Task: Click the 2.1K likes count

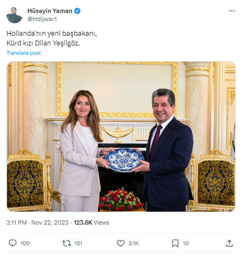Action: tap(133, 244)
